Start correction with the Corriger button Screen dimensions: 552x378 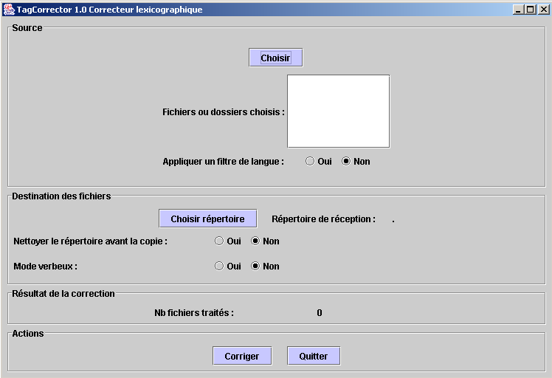[242, 356]
